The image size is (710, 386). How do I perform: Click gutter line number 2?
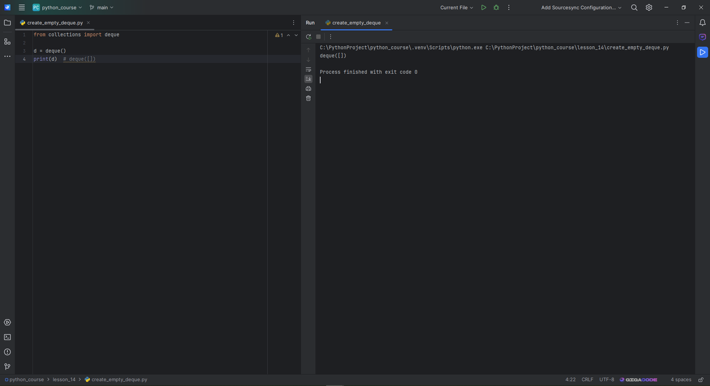24,43
